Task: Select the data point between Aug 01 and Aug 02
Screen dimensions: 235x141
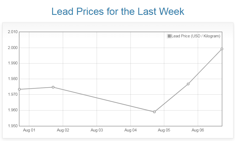Action: pyautogui.click(x=53, y=87)
